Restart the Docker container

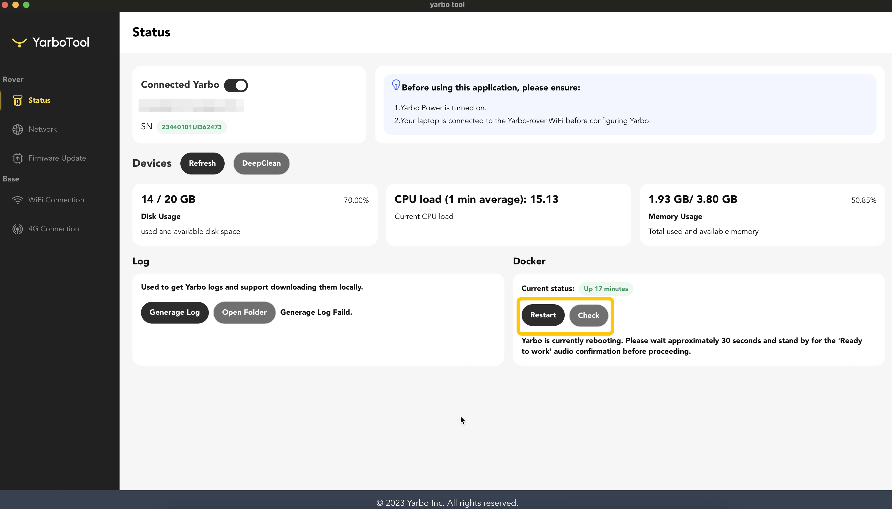[542, 315]
